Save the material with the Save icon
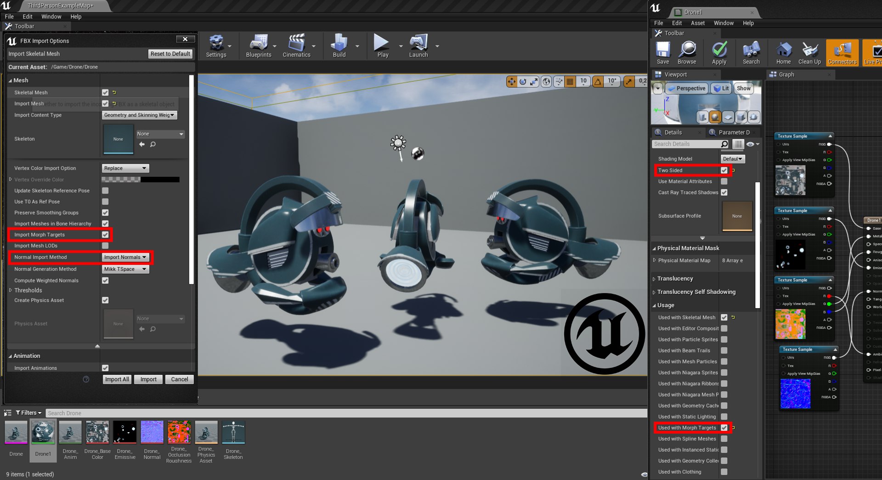Screen dimensions: 882x480 [x=663, y=53]
